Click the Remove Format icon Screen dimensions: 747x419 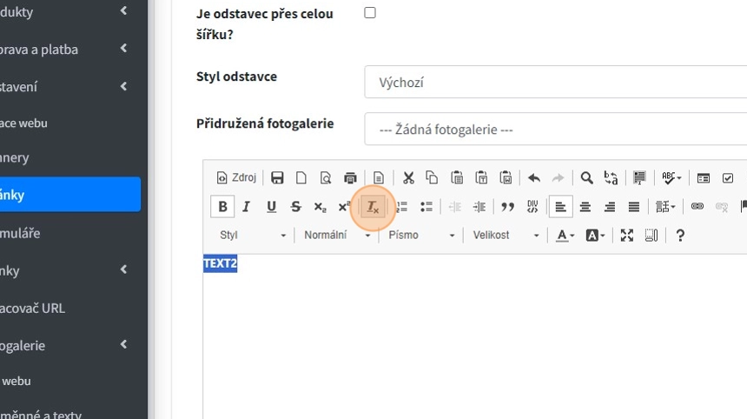[x=373, y=207]
